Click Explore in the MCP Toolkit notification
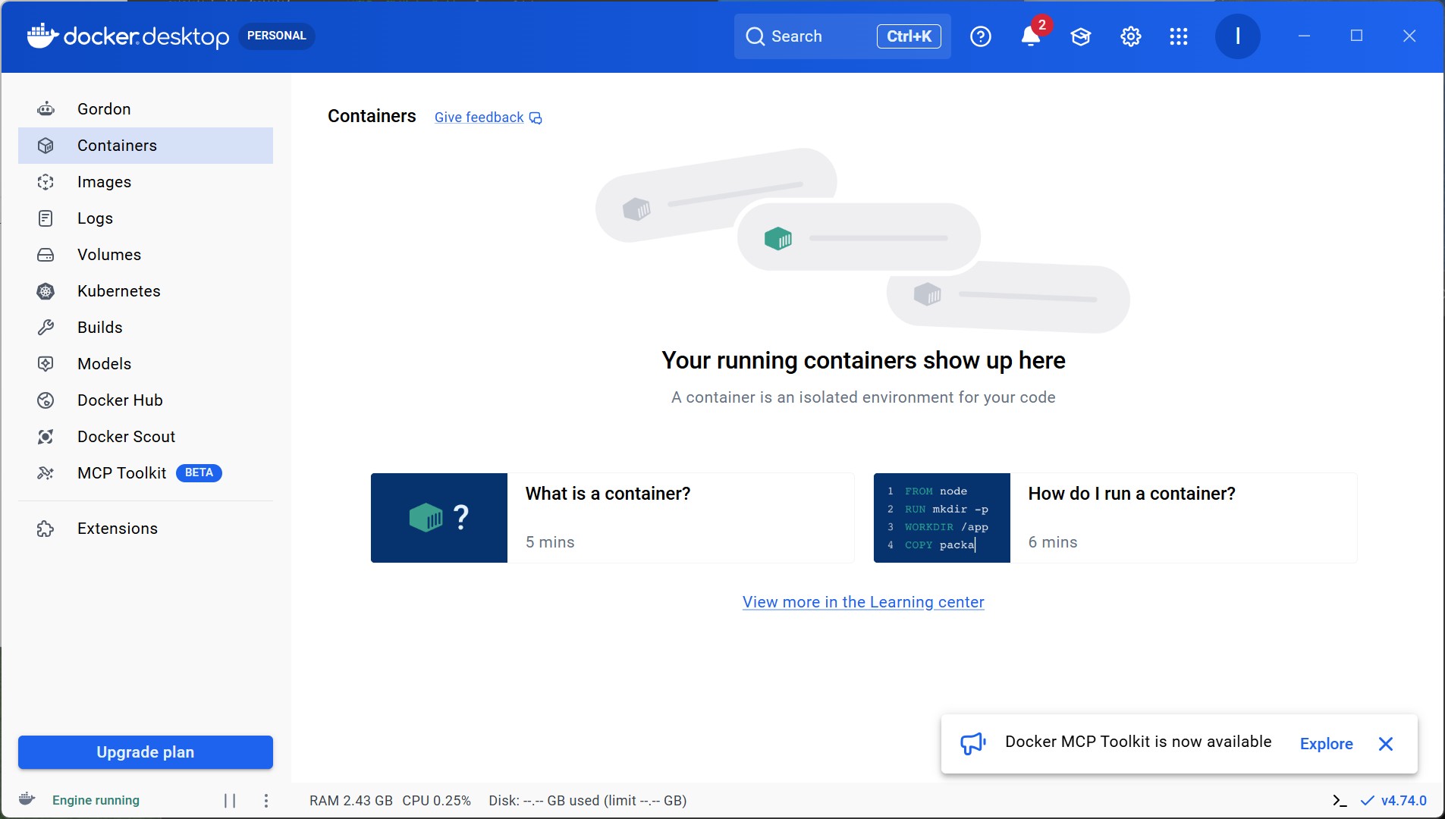The width and height of the screenshot is (1445, 819). 1326,744
